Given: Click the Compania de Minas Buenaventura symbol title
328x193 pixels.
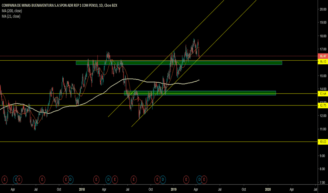Looking at the screenshot, I should [59, 5].
